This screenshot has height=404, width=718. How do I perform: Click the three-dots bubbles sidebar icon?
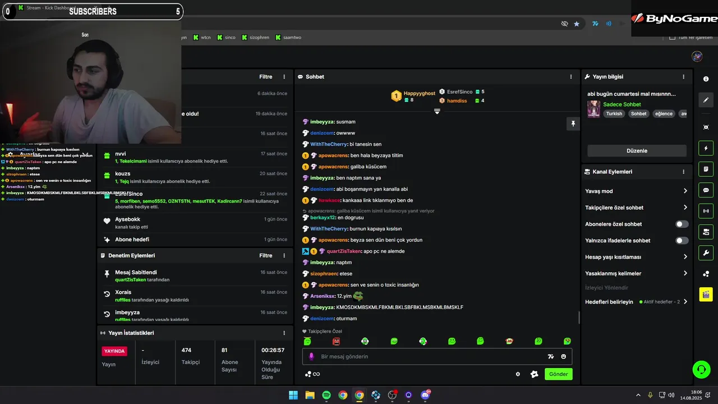pyautogui.click(x=706, y=274)
